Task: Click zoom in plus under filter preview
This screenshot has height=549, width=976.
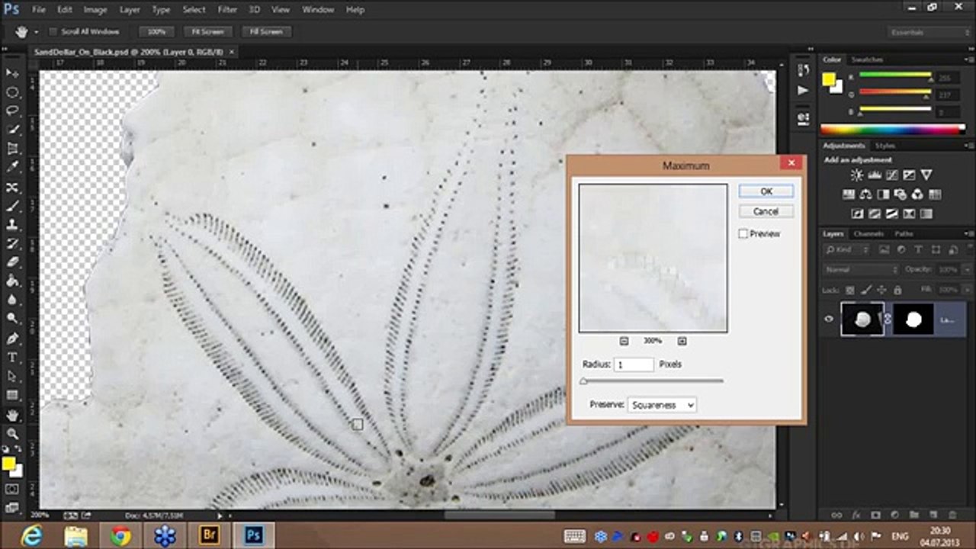Action: [682, 341]
